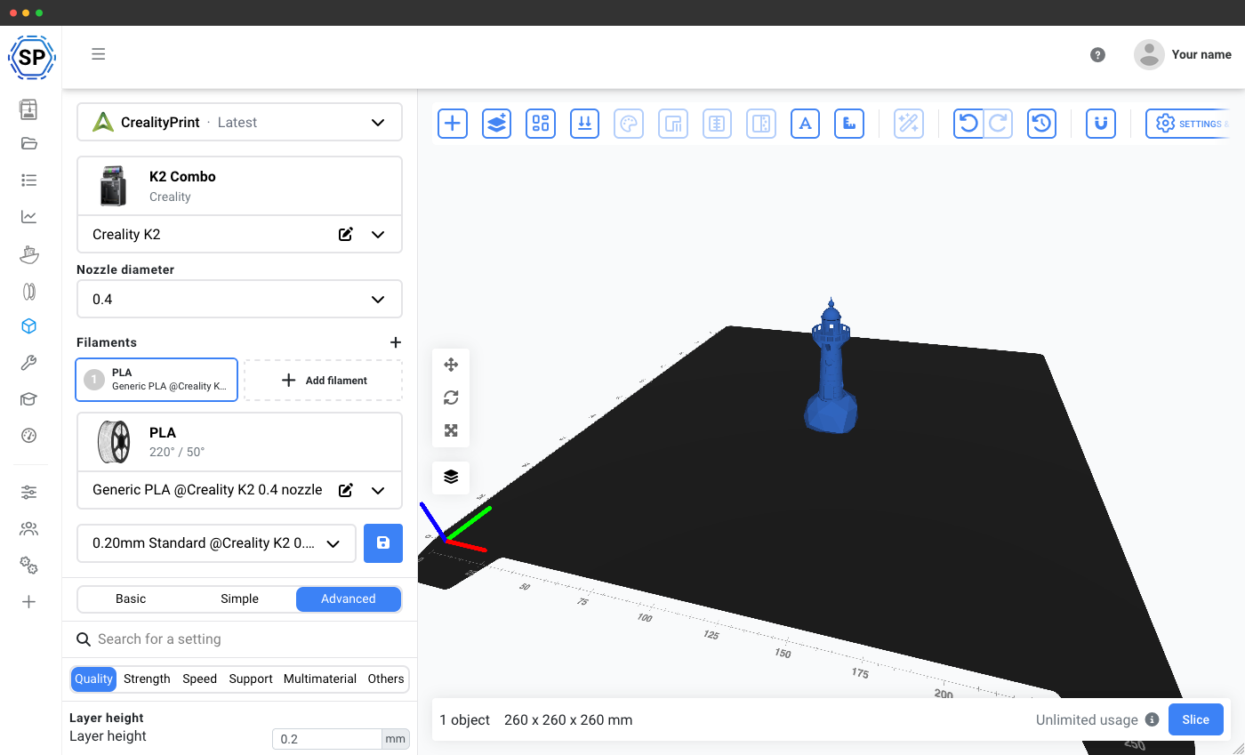Toggle the magnet snap icon

tap(1101, 124)
